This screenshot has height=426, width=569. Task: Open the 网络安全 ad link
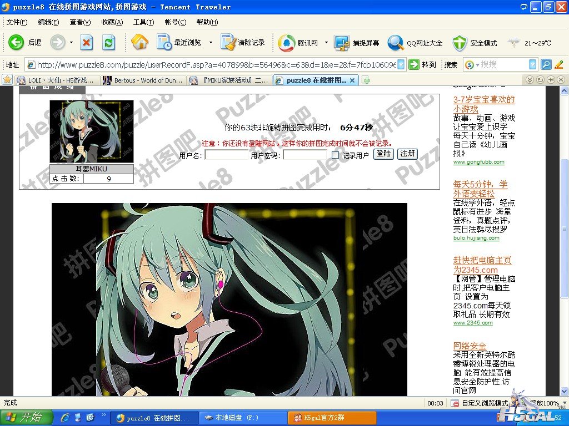pos(469,346)
